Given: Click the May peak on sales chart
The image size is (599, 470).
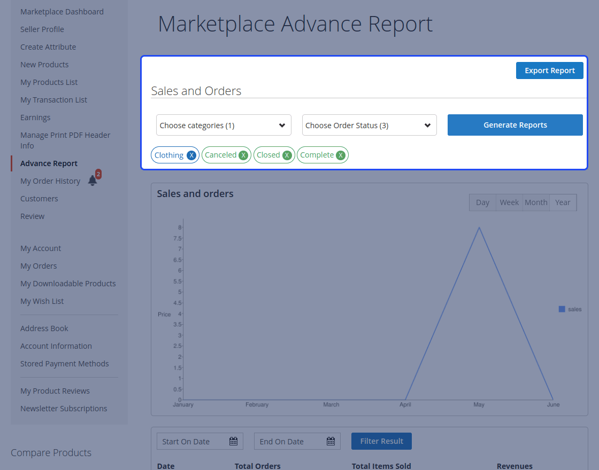Looking at the screenshot, I should click(479, 228).
